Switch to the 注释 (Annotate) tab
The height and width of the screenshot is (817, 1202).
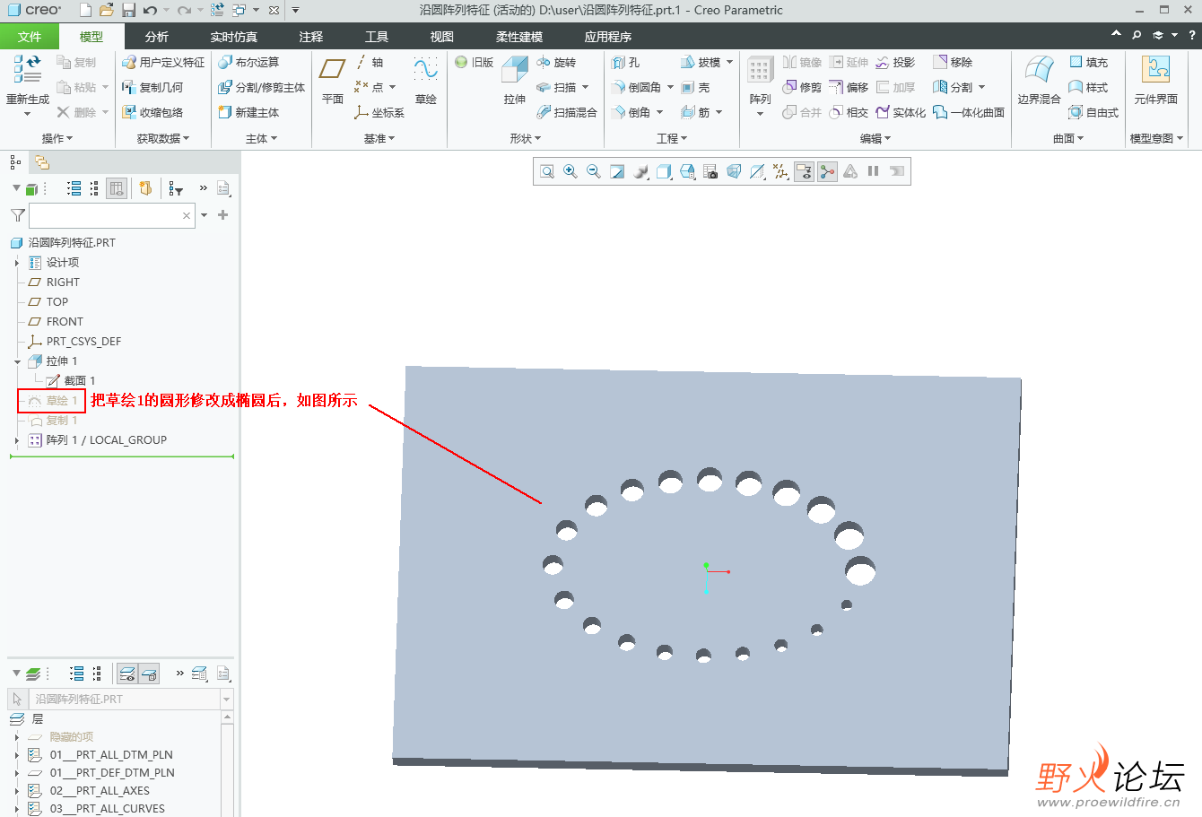tap(311, 37)
